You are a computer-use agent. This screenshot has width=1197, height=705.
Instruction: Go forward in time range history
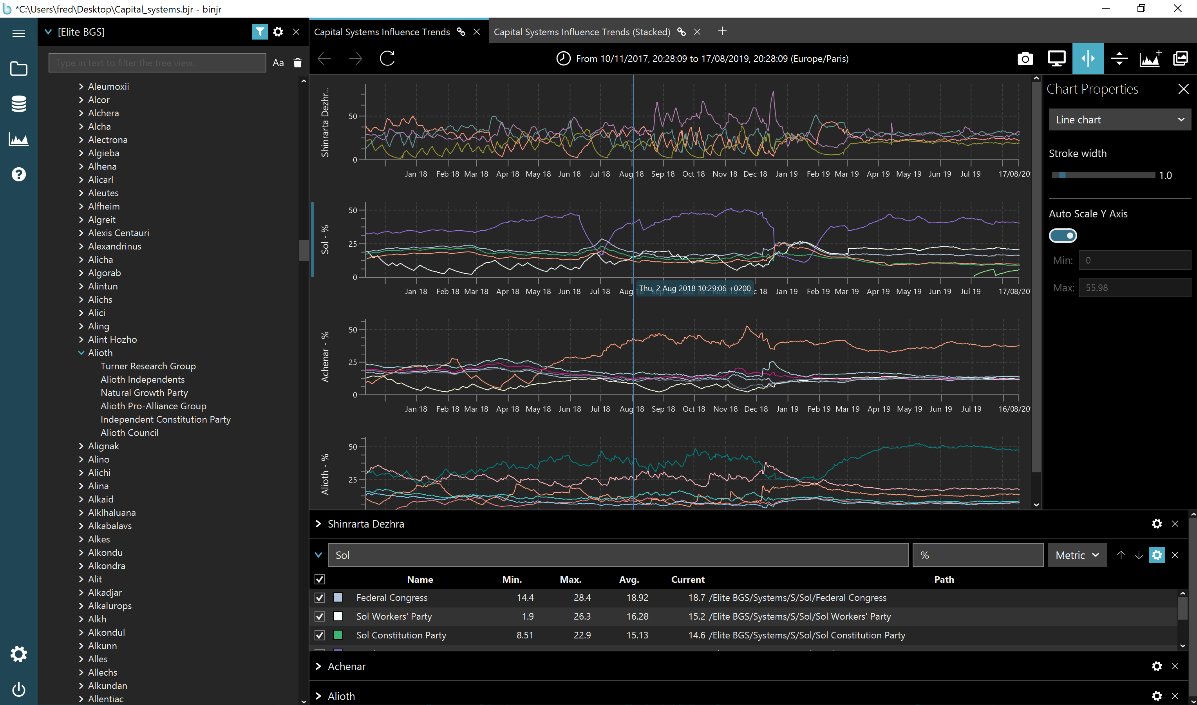[355, 58]
